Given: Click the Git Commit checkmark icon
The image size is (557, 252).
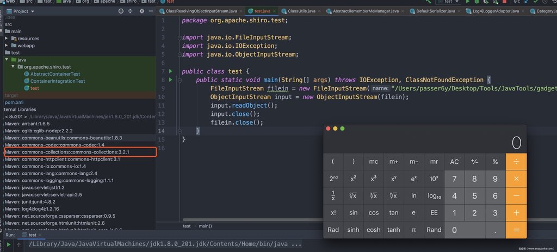Looking at the screenshot, I should tap(536, 2).
